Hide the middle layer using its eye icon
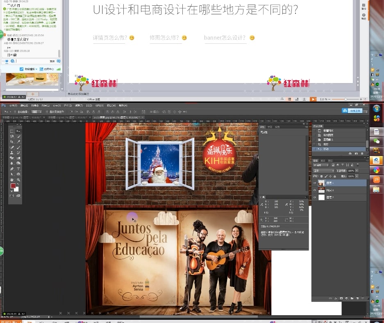Screen dimensions: 384x323 [315, 190]
